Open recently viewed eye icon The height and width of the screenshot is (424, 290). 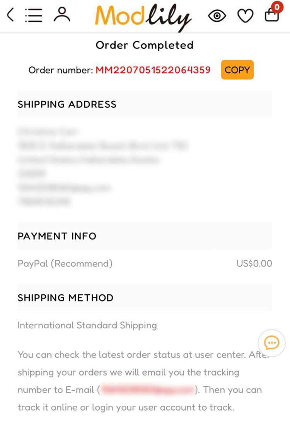pos(217,15)
